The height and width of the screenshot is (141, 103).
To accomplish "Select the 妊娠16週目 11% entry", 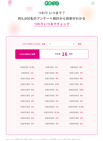I will click(52, 84).
